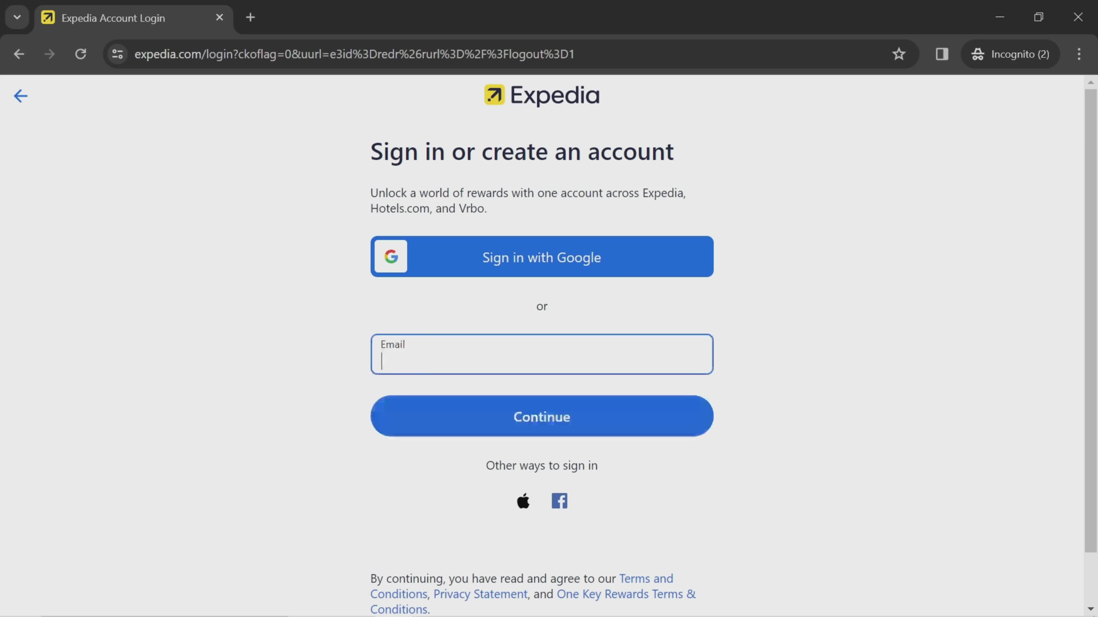Click the address bar URL
Screen dimensions: 1098x617
pos(354,54)
